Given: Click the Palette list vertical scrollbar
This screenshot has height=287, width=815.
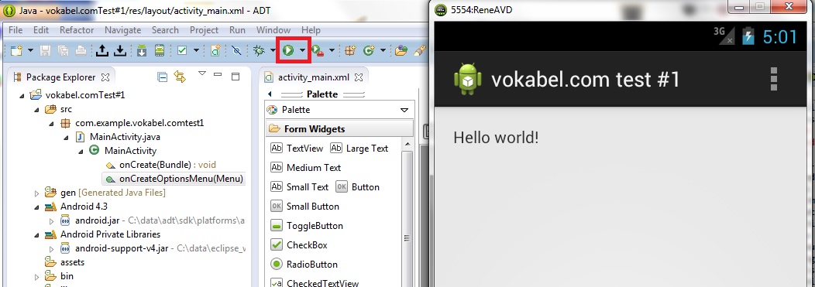Looking at the screenshot, I should (x=408, y=213).
